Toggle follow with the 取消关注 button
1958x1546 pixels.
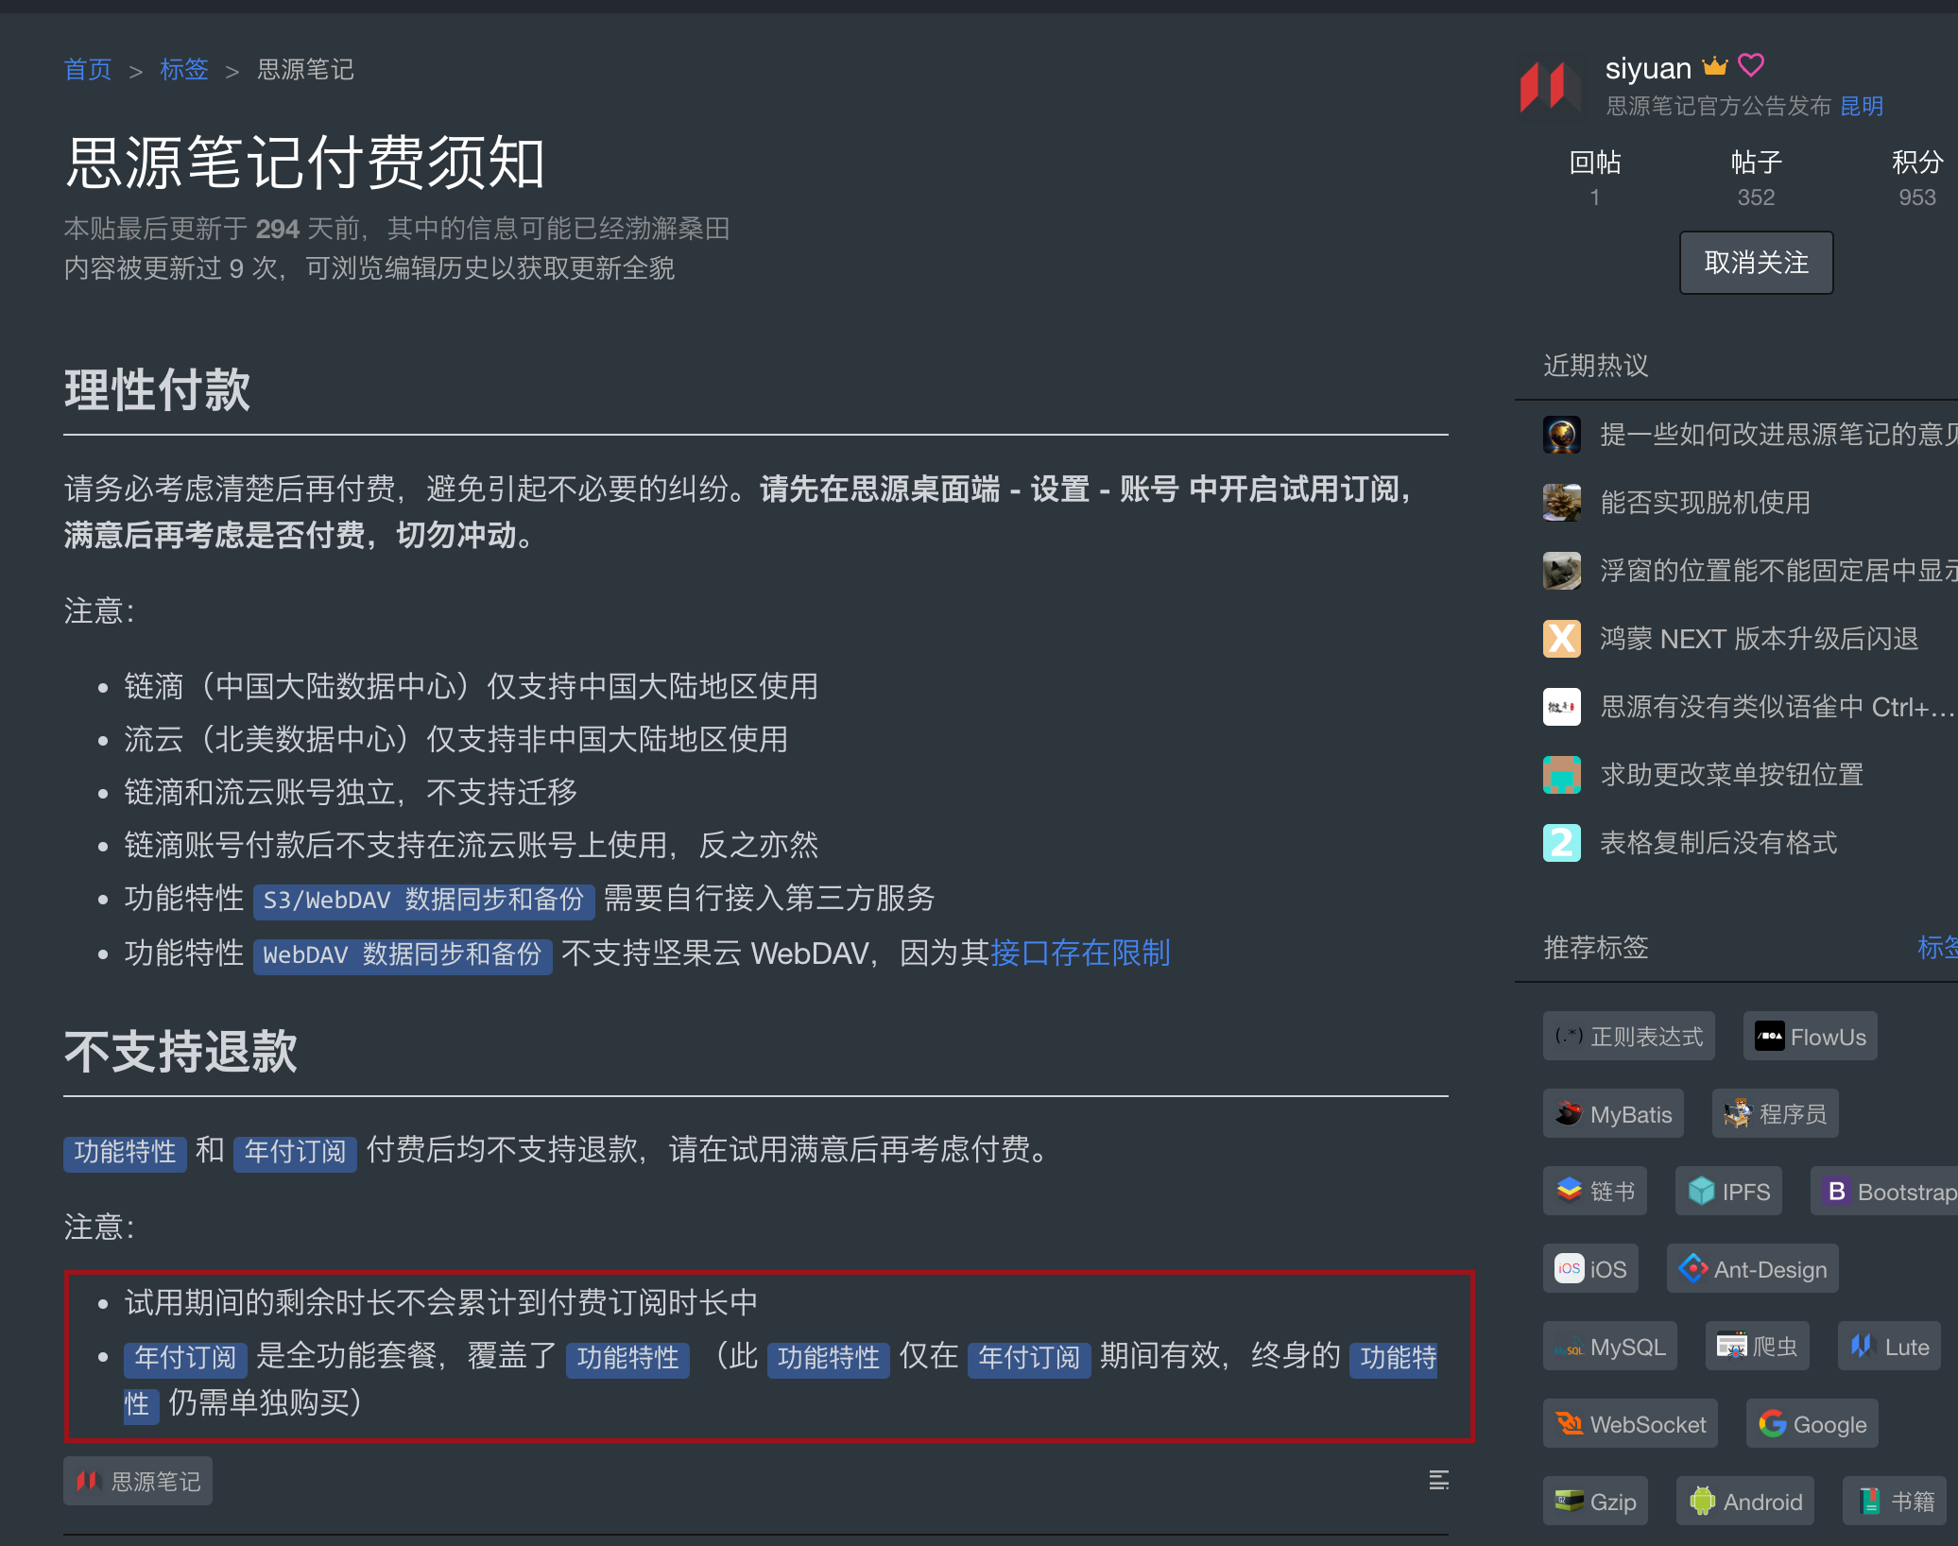(1756, 263)
